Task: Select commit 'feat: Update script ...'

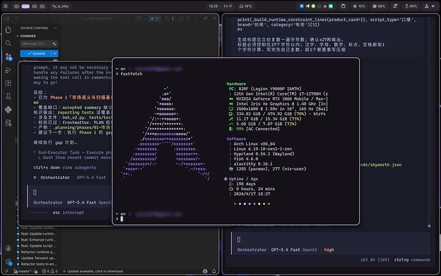Action: click(38, 246)
